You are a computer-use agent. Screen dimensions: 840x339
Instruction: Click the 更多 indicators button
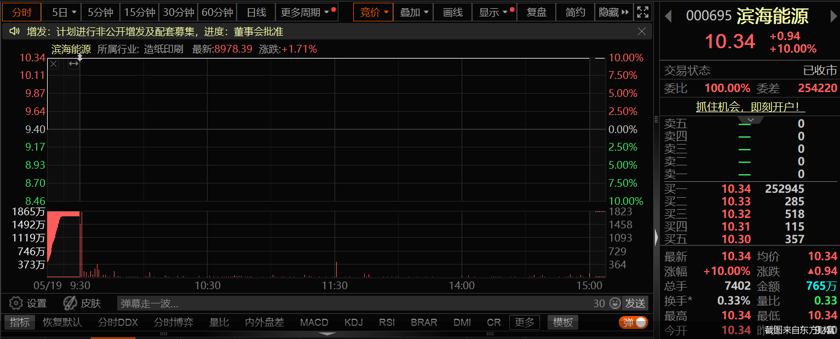(525, 323)
